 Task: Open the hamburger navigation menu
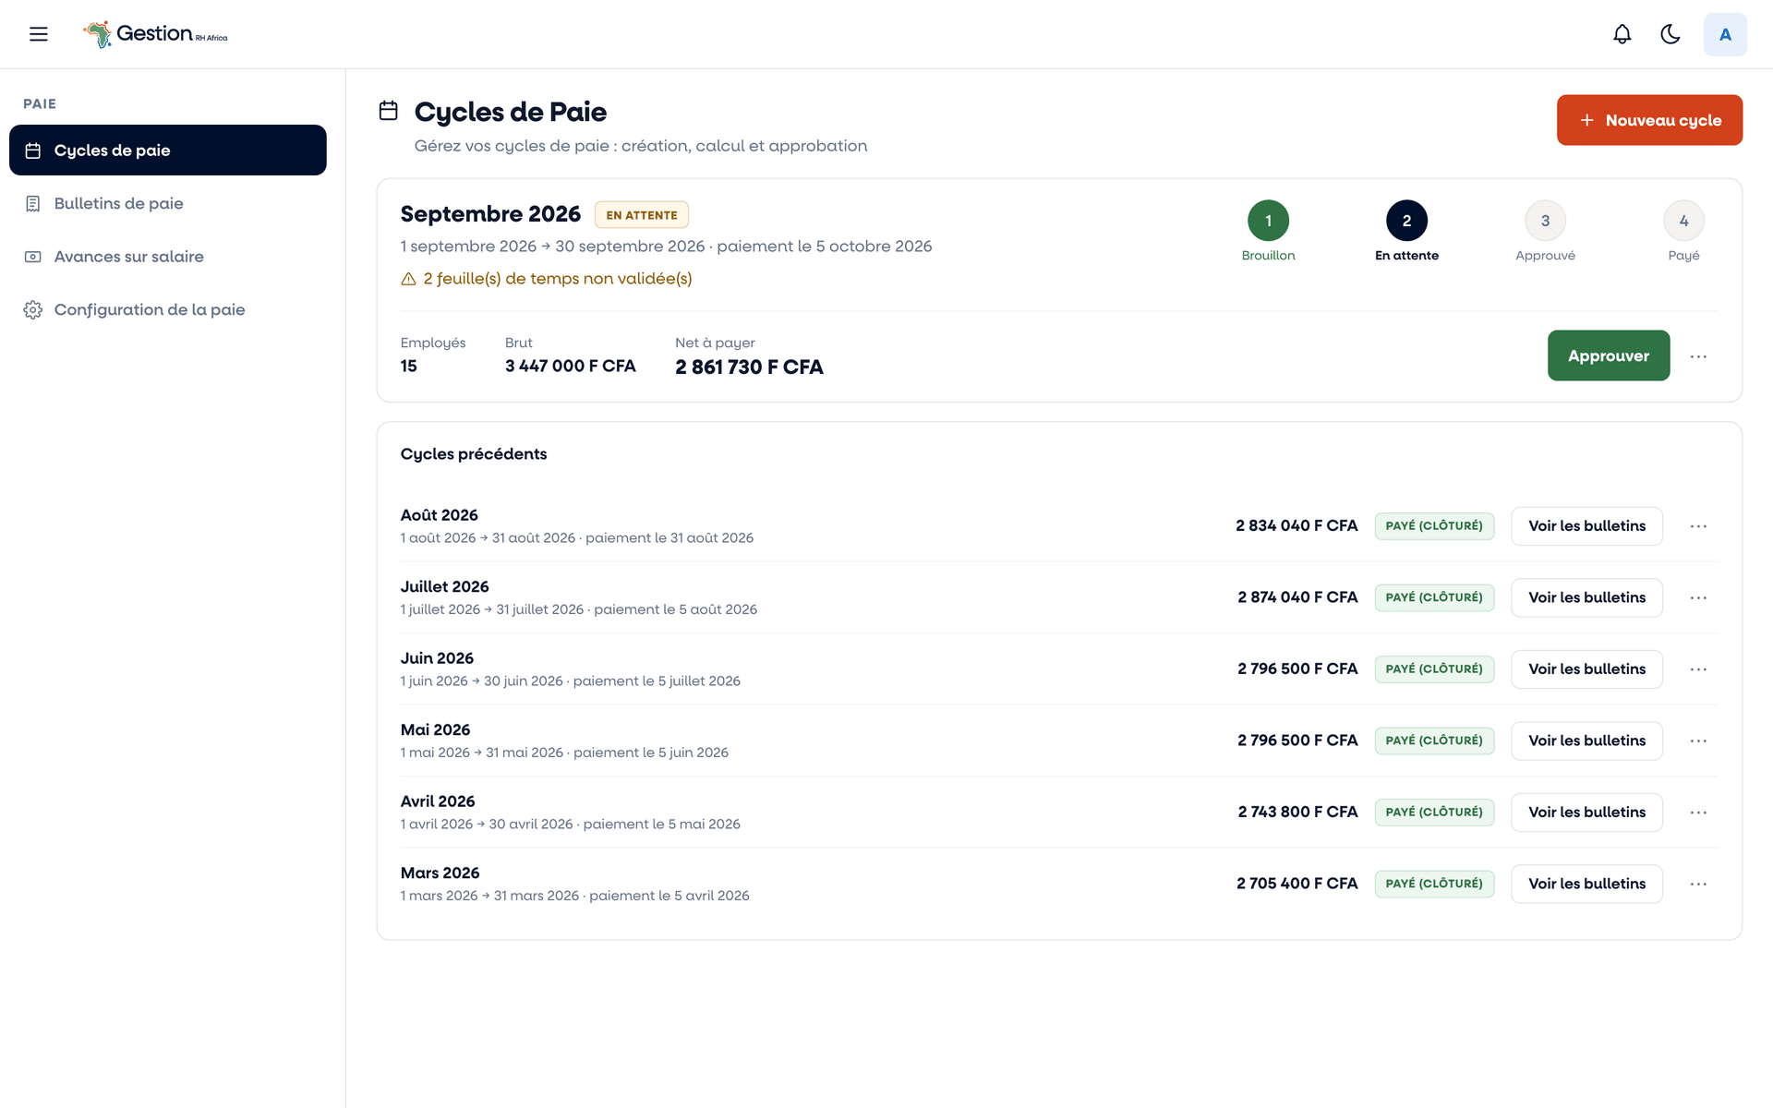(x=38, y=34)
